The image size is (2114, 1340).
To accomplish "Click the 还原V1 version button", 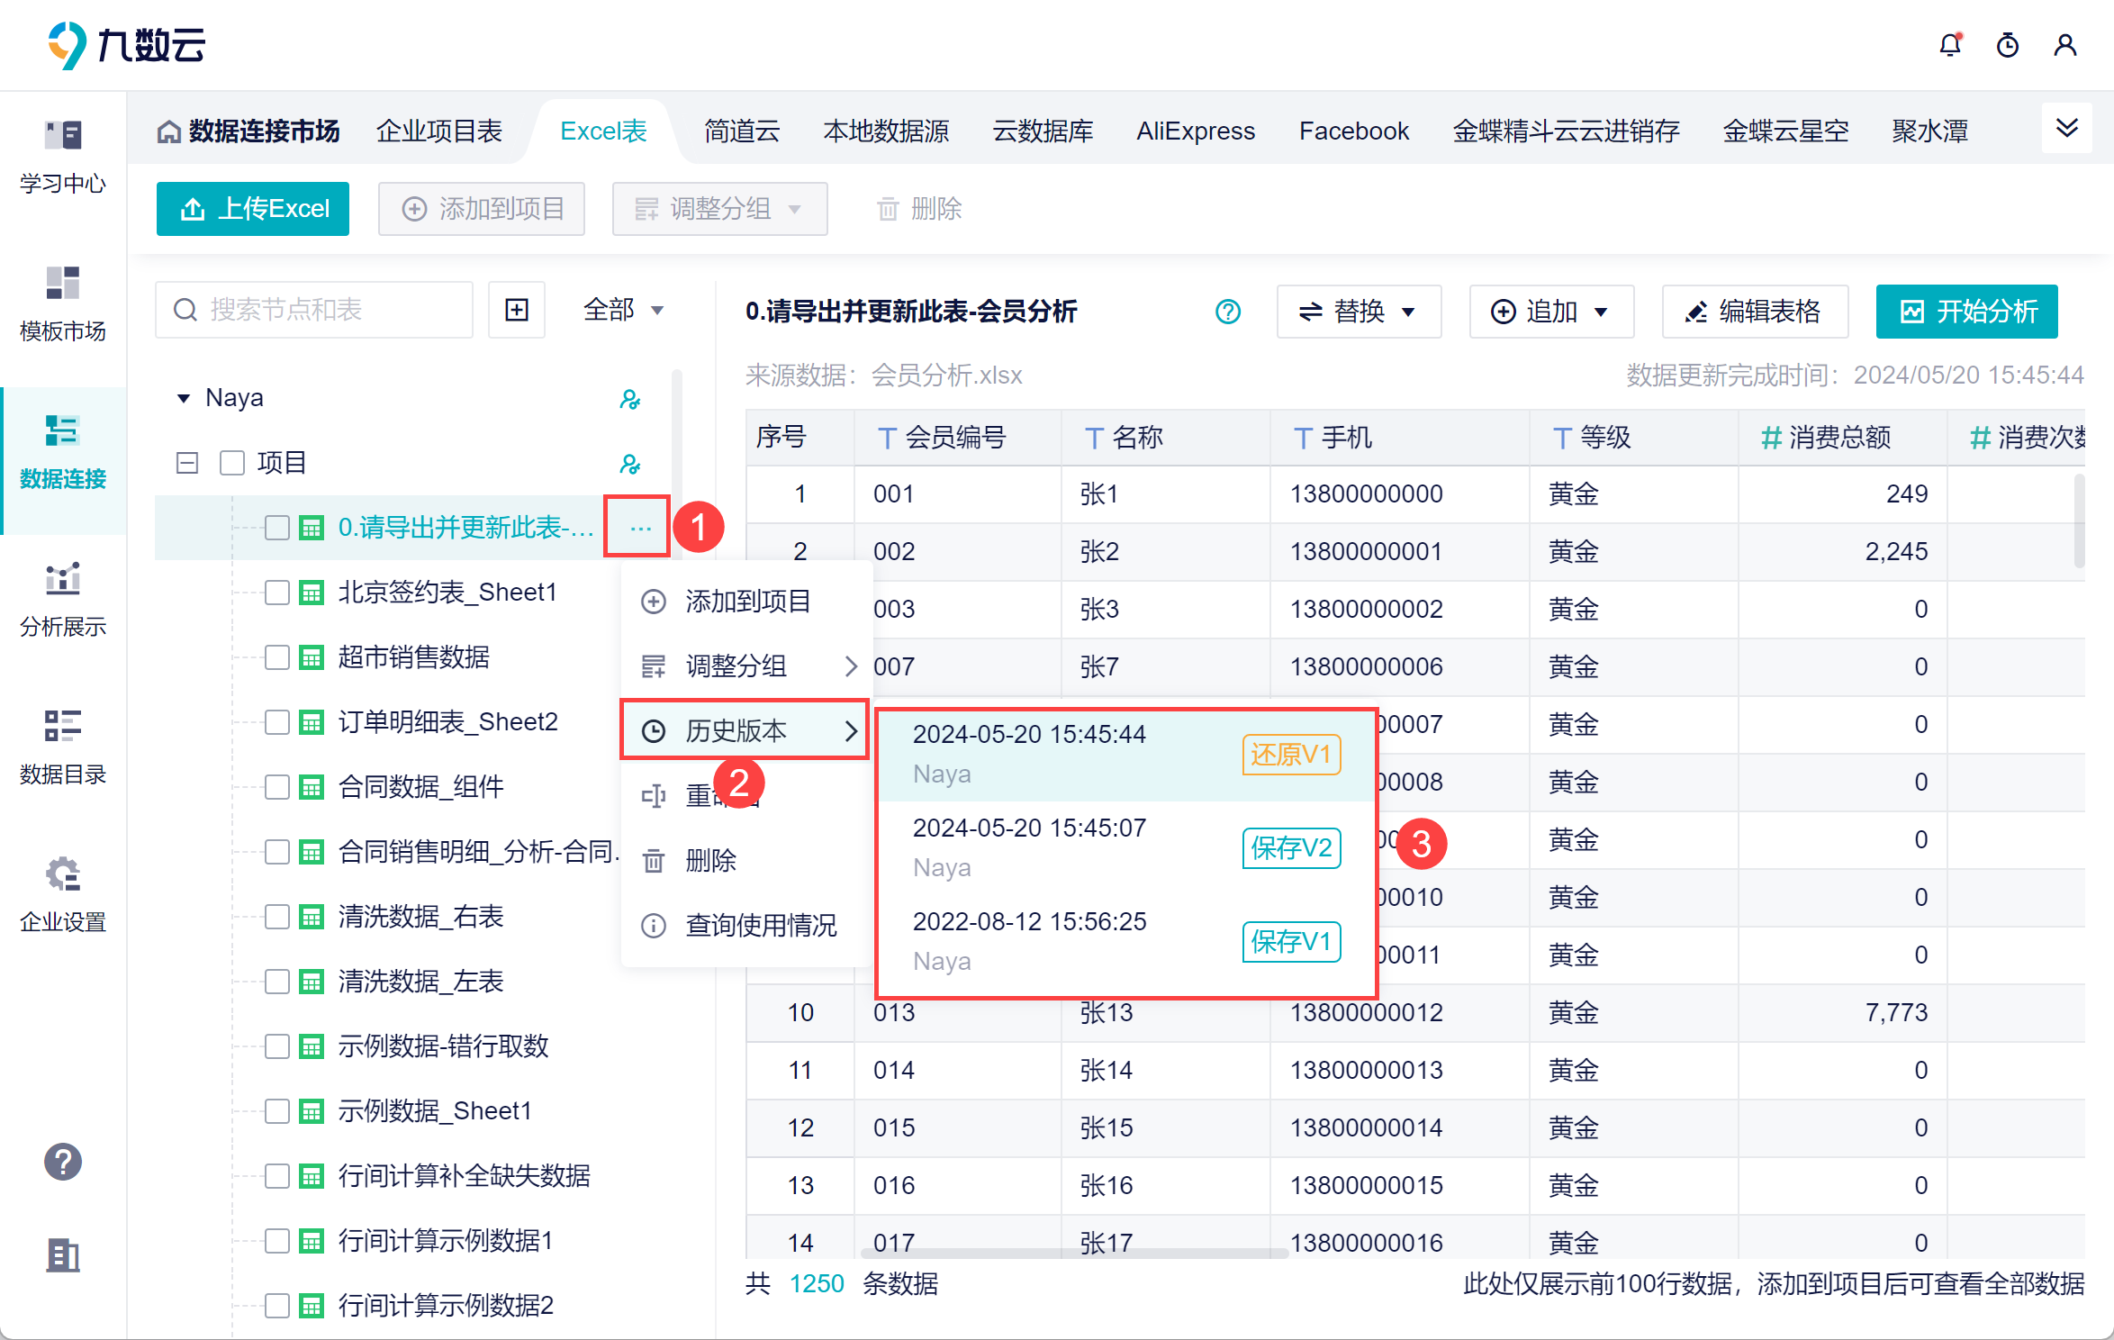I will point(1290,755).
